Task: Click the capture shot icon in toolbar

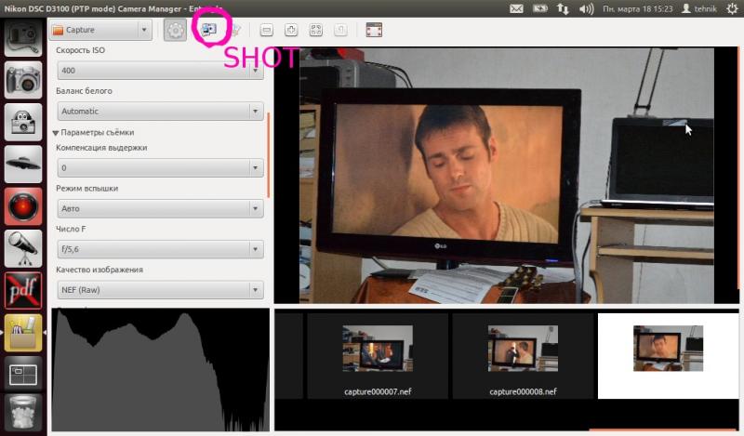Action: (208, 30)
